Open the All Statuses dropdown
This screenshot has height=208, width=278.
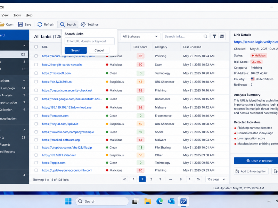pos(140,36)
